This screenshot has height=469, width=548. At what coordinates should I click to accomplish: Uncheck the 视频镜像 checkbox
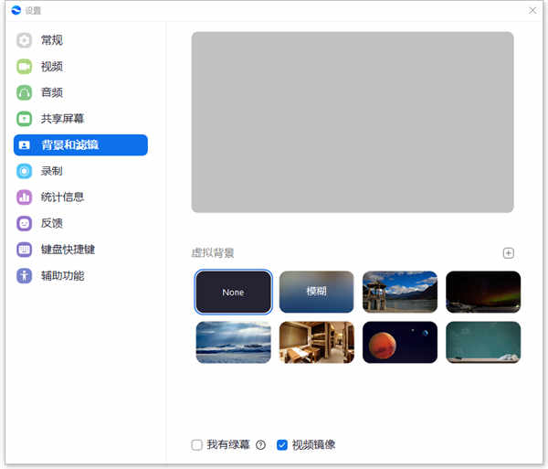pos(281,445)
